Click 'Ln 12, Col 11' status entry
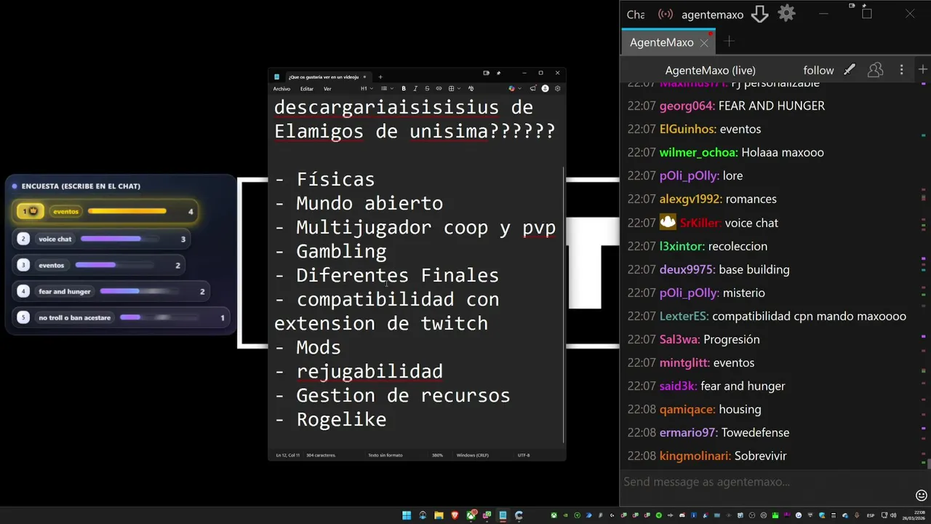 point(288,456)
